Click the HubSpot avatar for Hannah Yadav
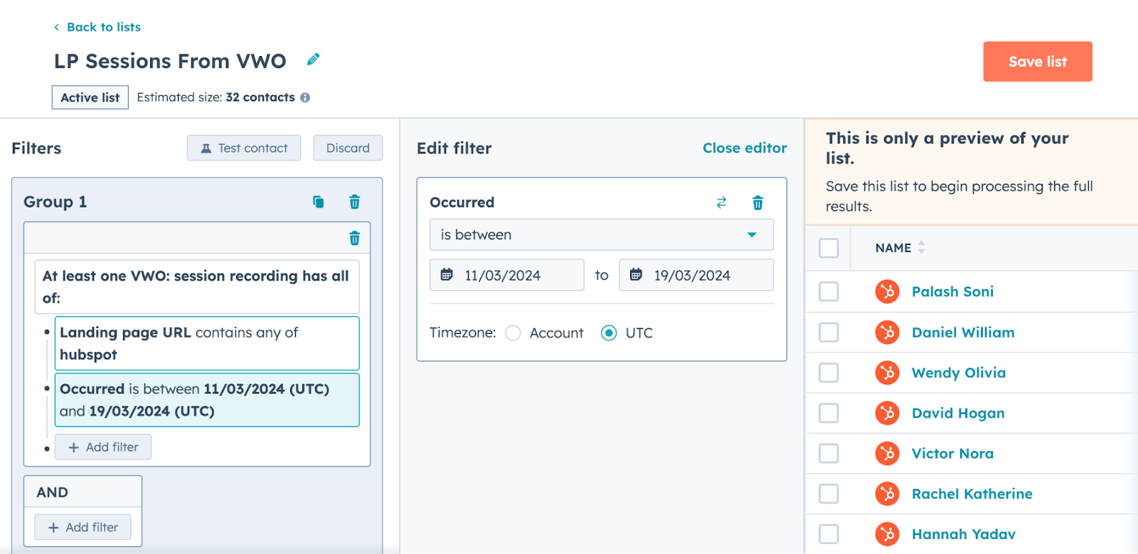Viewport: 1138px width, 554px height. (x=887, y=534)
